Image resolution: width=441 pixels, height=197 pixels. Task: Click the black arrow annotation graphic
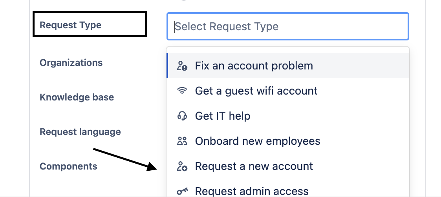coord(125,159)
